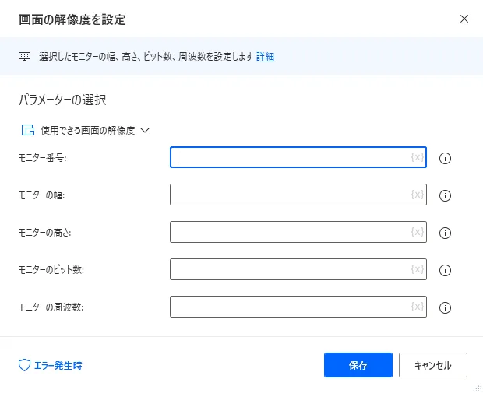Open variable picker {x} in モニターの高さ field
The width and height of the screenshot is (483, 393).
(417, 232)
